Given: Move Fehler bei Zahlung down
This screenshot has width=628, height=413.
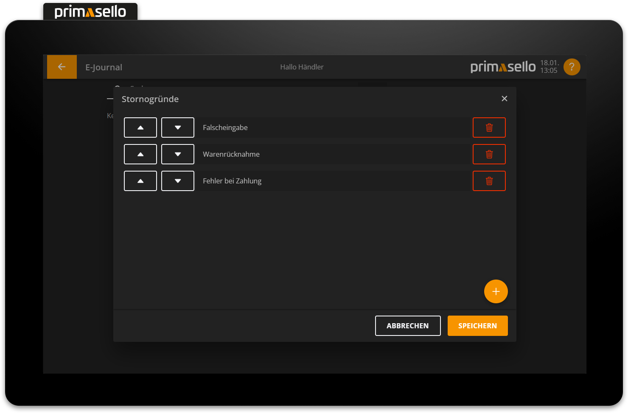Looking at the screenshot, I should (x=178, y=181).
